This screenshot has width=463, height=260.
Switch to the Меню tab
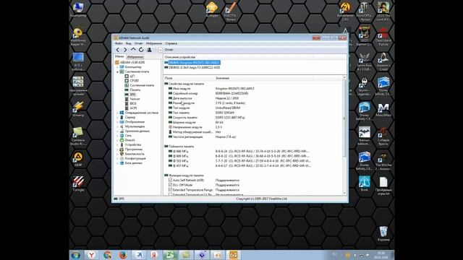coord(119,56)
